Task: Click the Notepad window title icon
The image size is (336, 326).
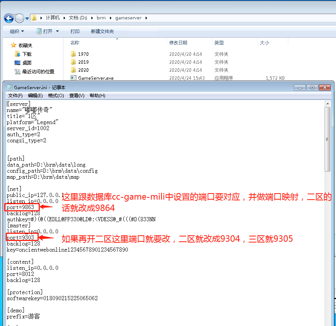Action: pyautogui.click(x=9, y=87)
